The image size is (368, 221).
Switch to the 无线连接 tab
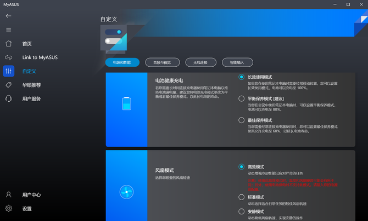(200, 62)
